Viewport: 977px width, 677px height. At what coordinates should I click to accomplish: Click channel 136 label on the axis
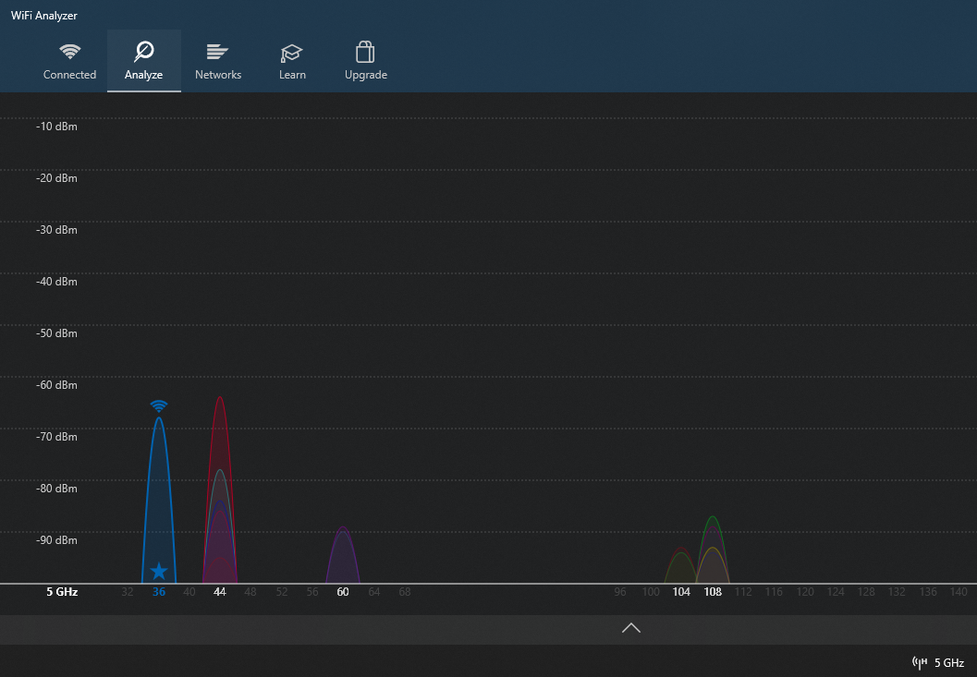pos(928,592)
